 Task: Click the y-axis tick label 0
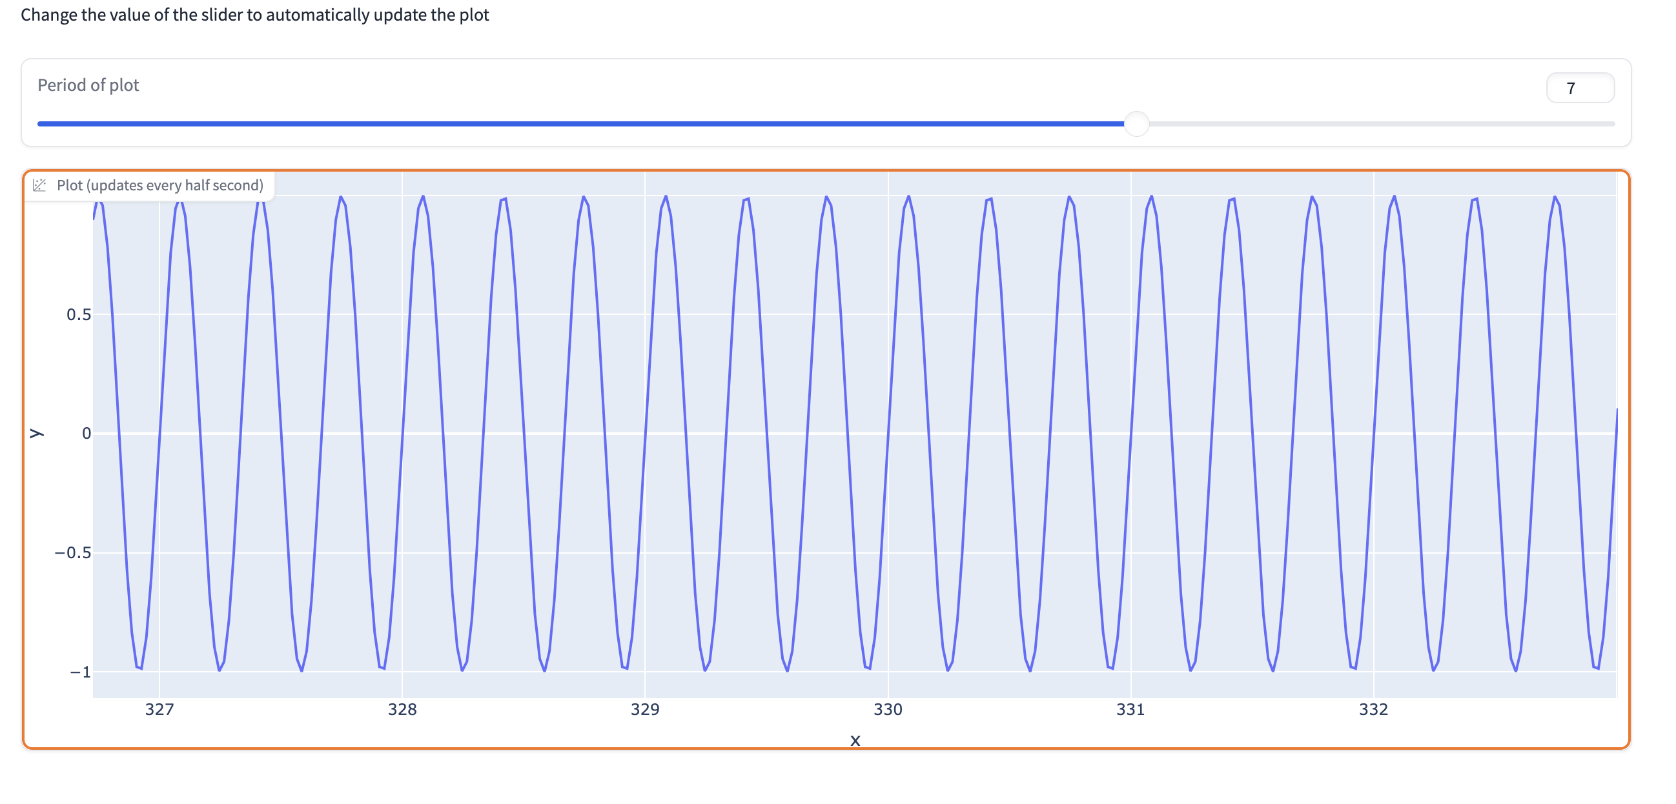coord(87,434)
